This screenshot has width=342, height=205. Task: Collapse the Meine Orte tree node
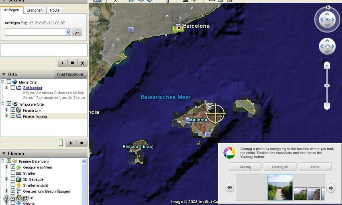[3, 82]
